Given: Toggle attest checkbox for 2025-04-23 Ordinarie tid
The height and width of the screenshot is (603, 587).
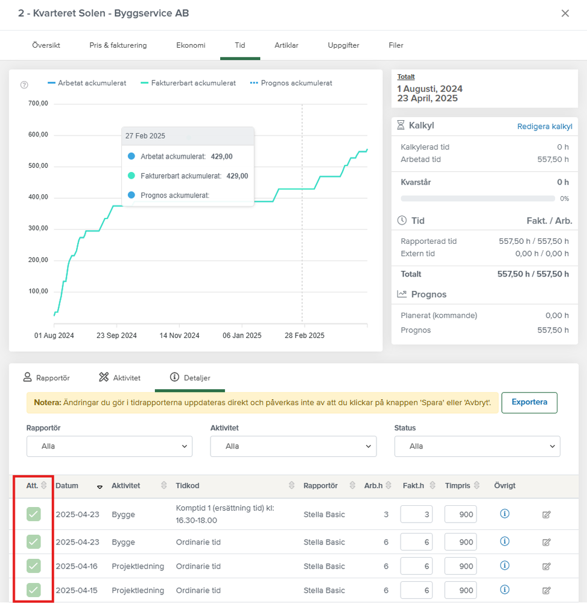Looking at the screenshot, I should click(x=33, y=542).
